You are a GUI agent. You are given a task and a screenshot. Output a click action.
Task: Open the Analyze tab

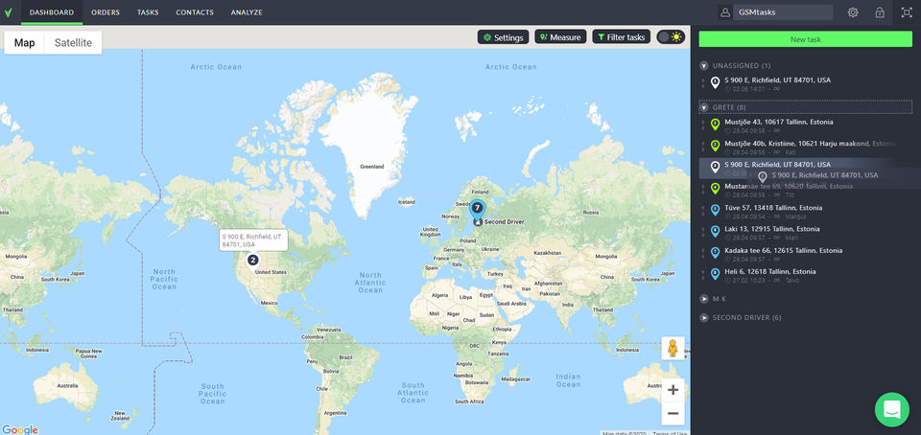[x=247, y=12]
